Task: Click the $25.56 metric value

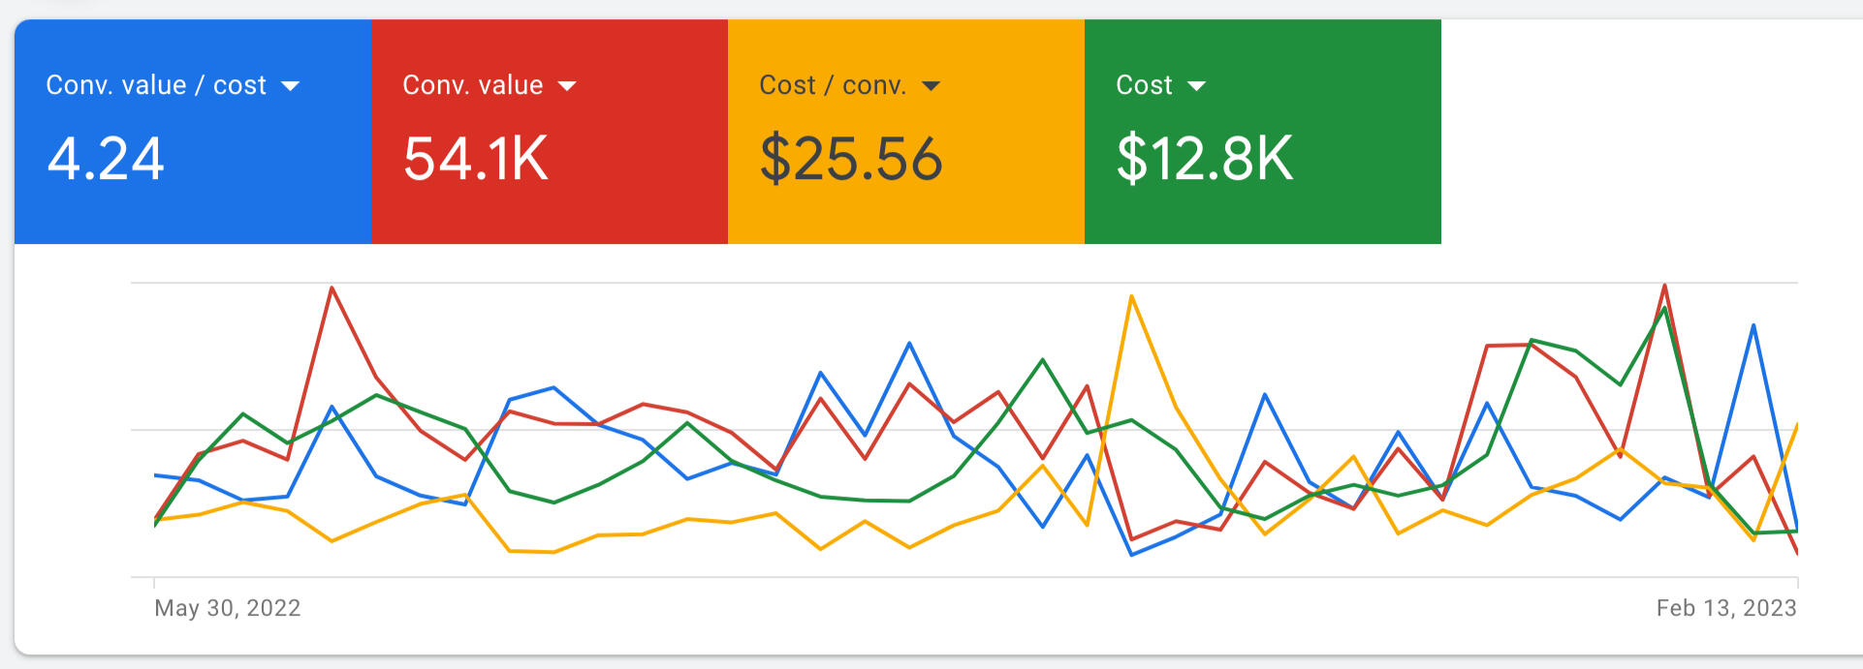Action: tap(851, 160)
